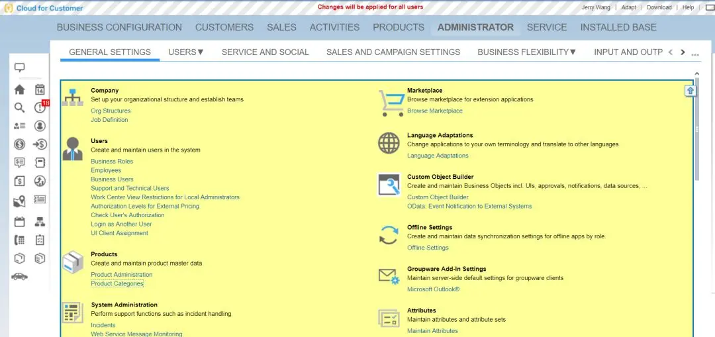Viewport: 715px width, 337px height.
Task: Click the Cloud for Customer logo
Action: click(44, 8)
